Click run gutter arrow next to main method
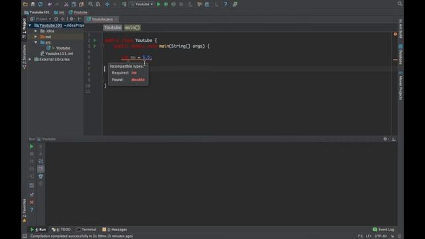Image resolution: width=425 pixels, height=239 pixels. pos(94,46)
